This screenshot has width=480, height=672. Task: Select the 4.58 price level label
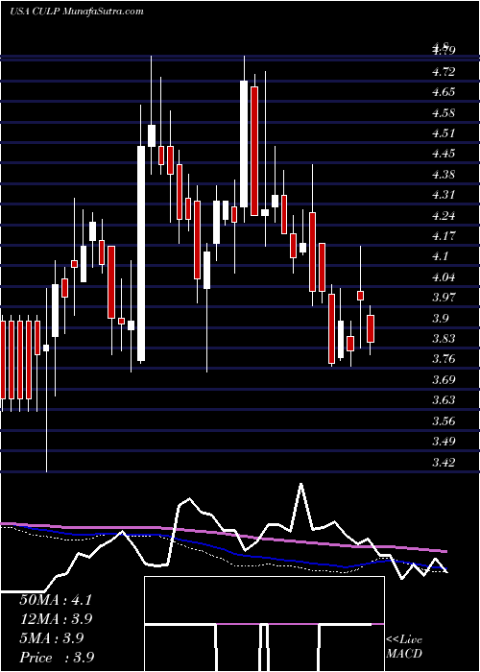444,113
